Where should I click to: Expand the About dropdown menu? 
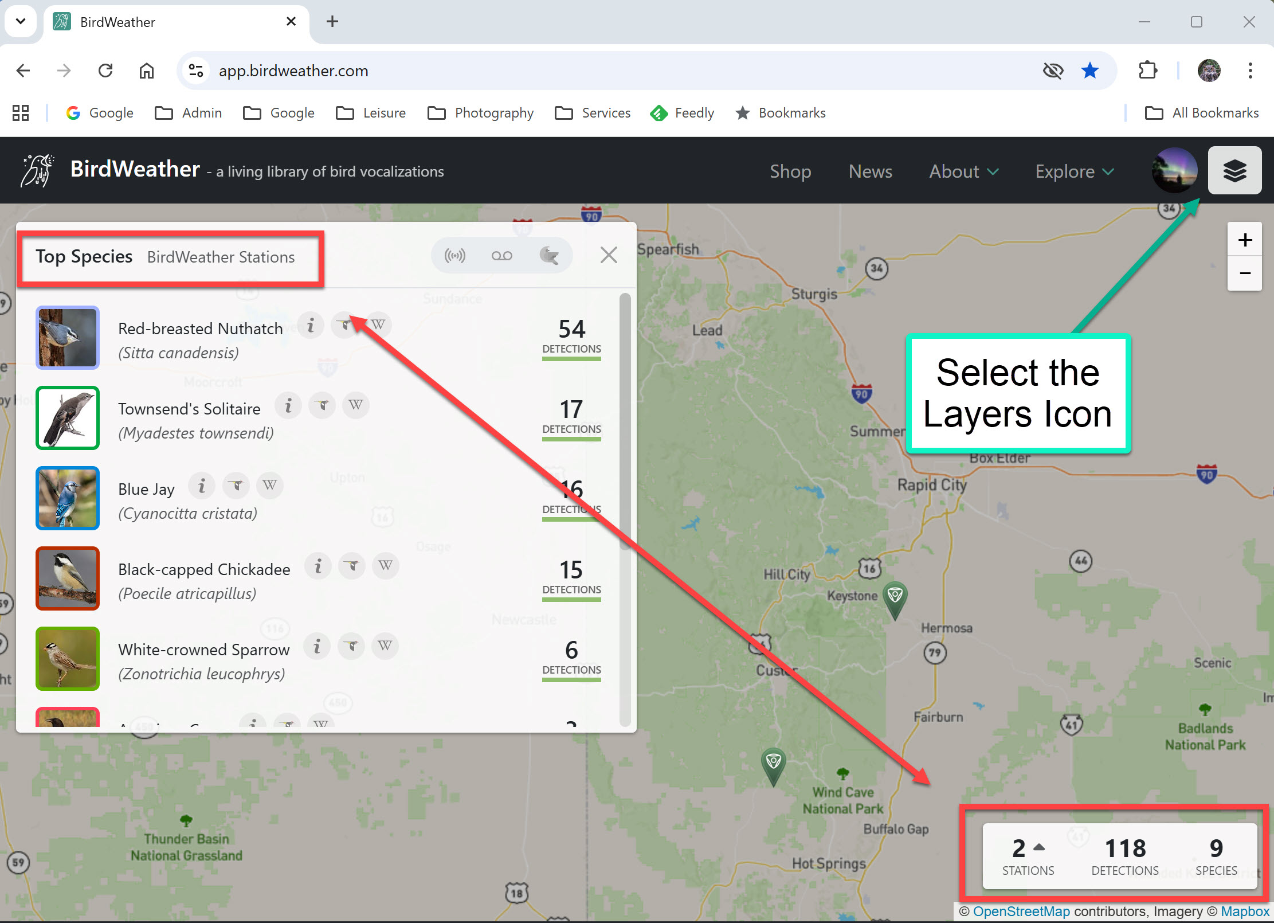coord(963,171)
